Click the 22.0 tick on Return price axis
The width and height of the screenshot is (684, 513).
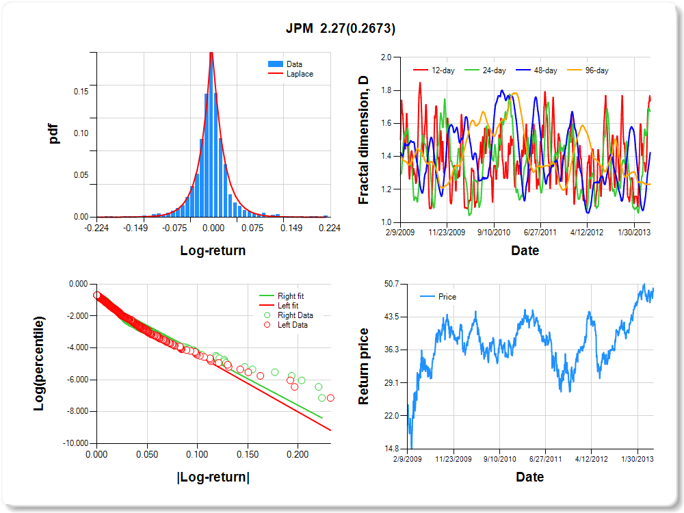click(x=392, y=416)
